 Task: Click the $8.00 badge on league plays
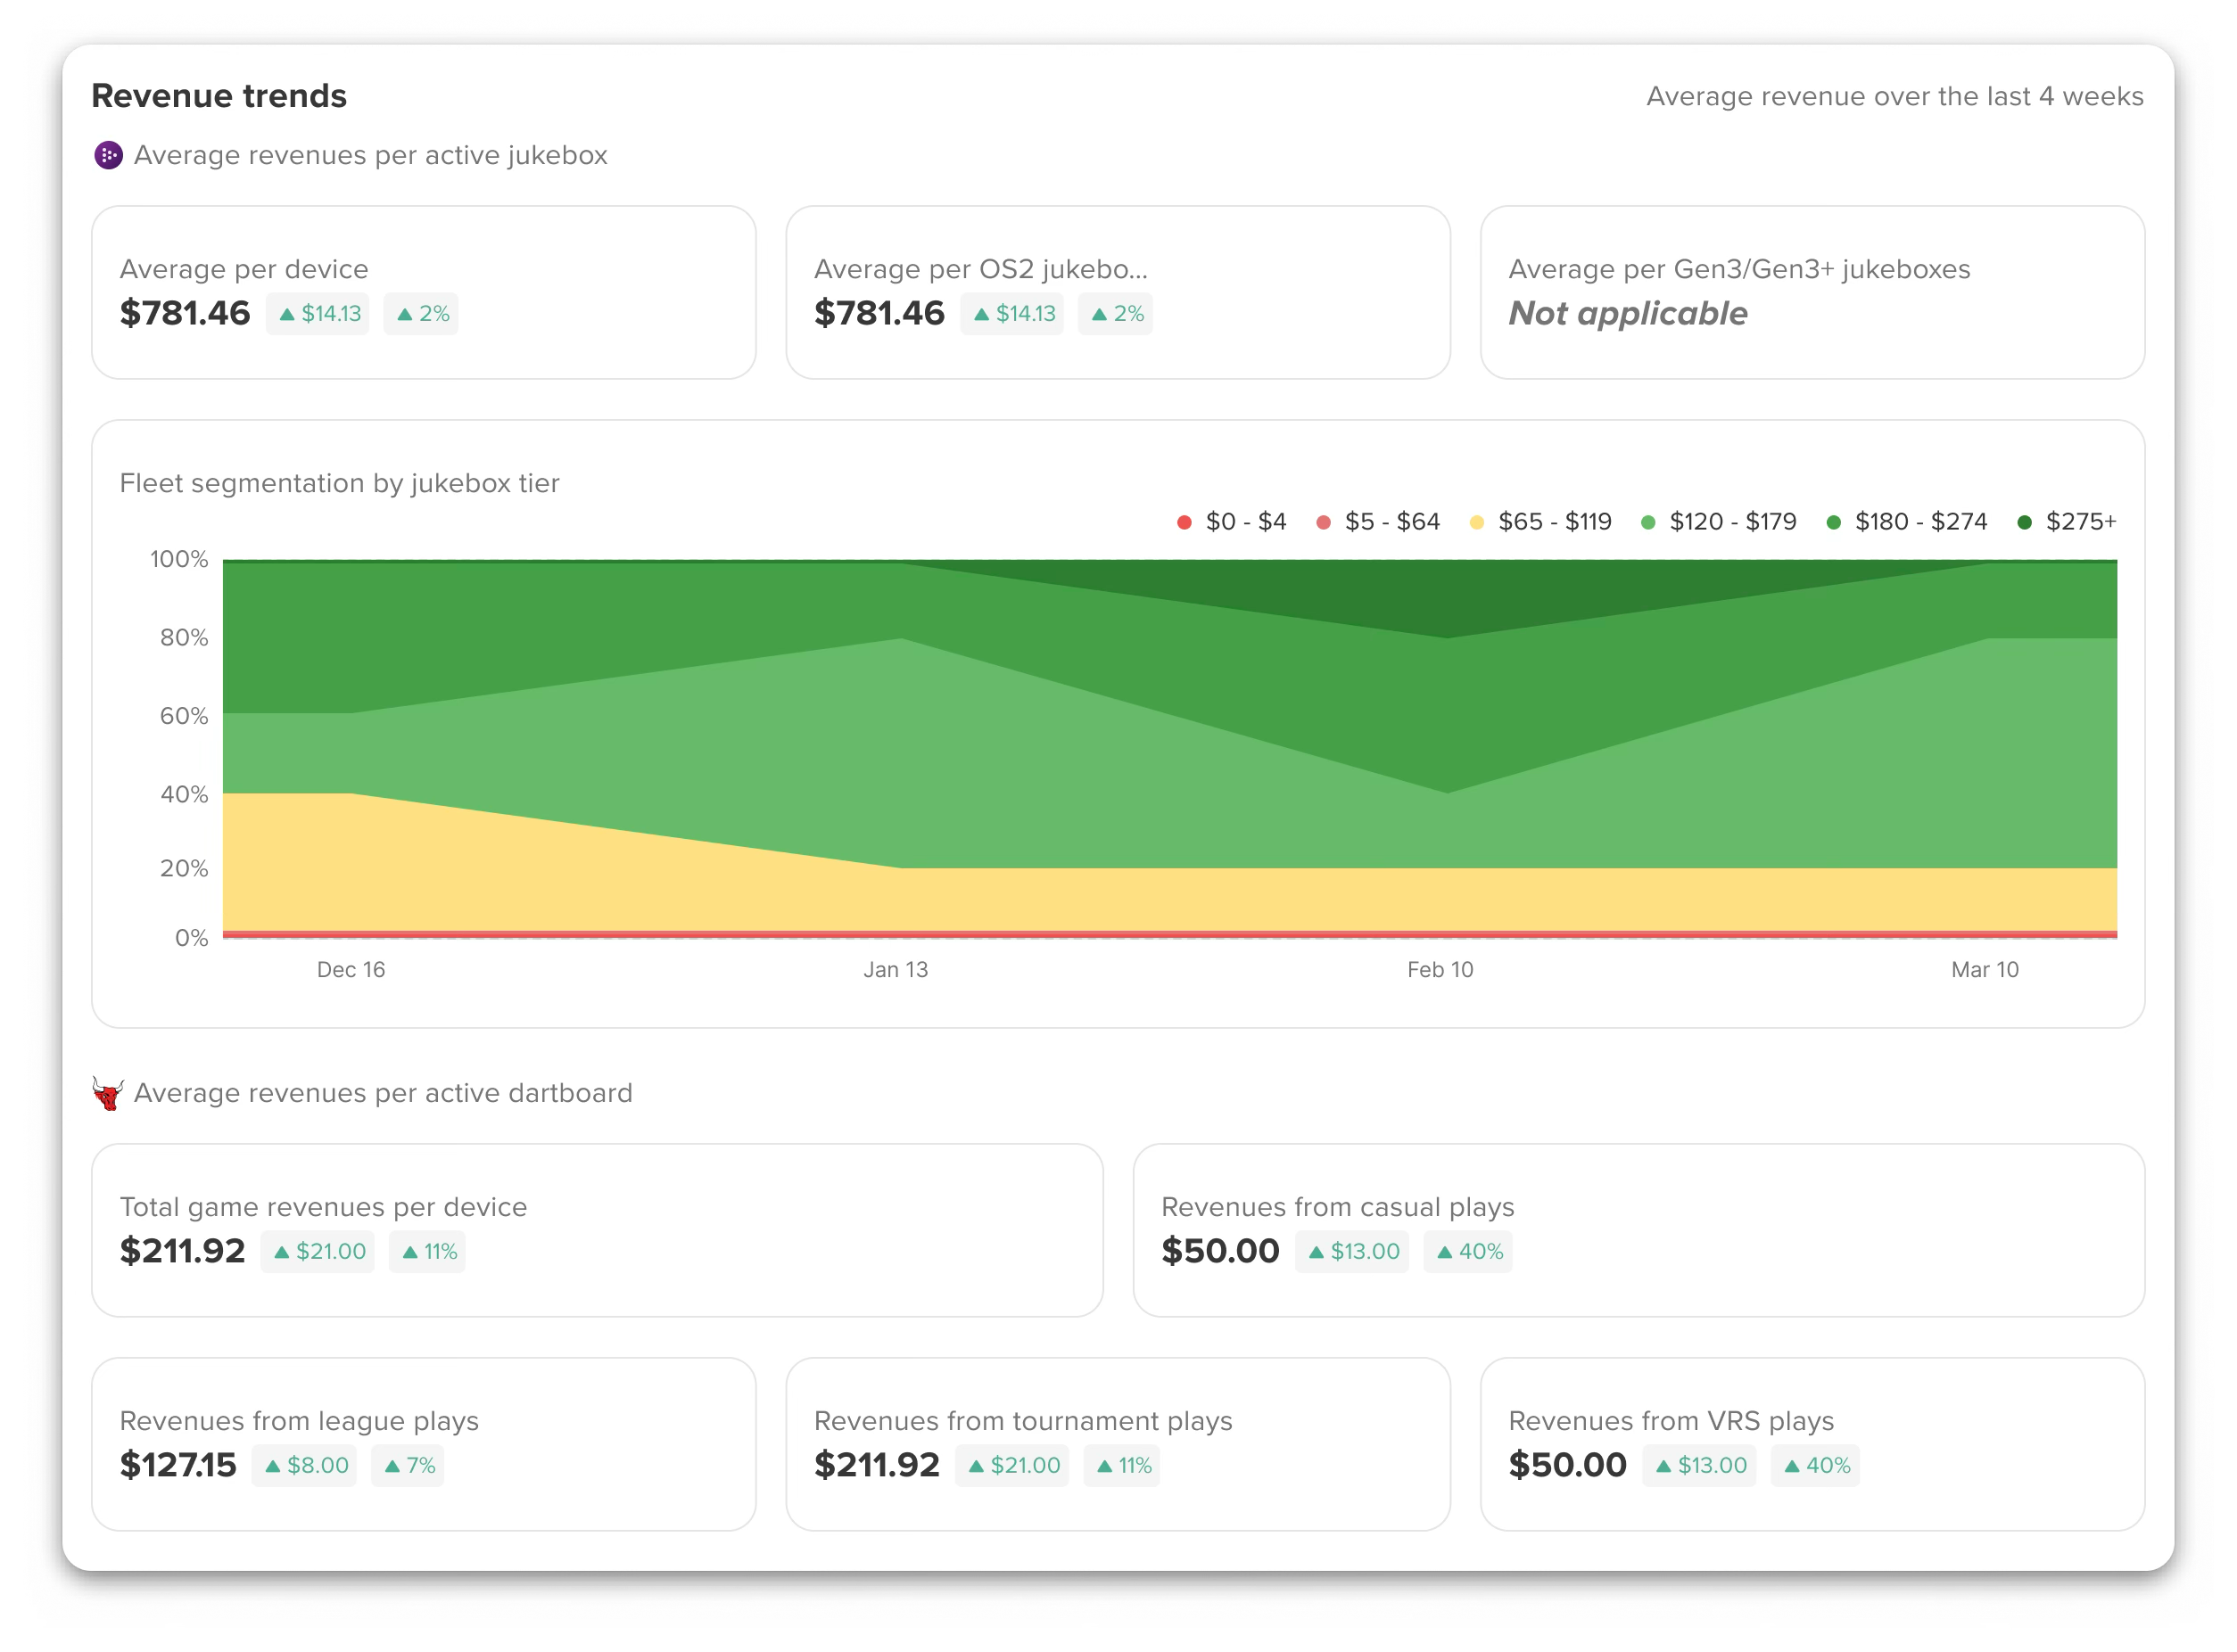click(304, 1466)
